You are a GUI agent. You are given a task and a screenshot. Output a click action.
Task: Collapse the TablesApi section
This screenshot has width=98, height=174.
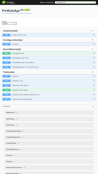point(92,72)
